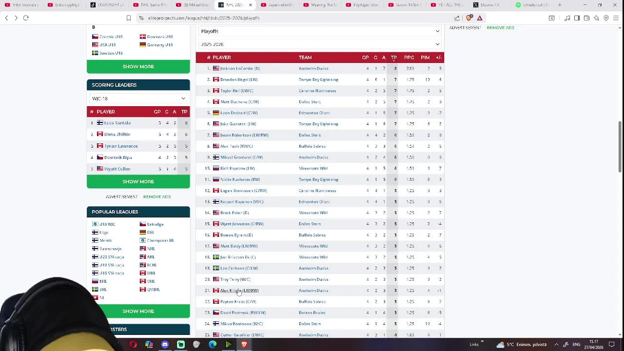Reload the page with the browser refresh icon

[26, 18]
